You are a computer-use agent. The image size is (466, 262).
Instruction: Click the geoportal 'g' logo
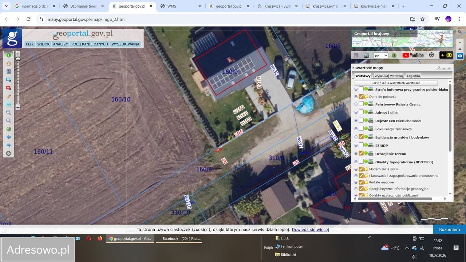click(12, 39)
